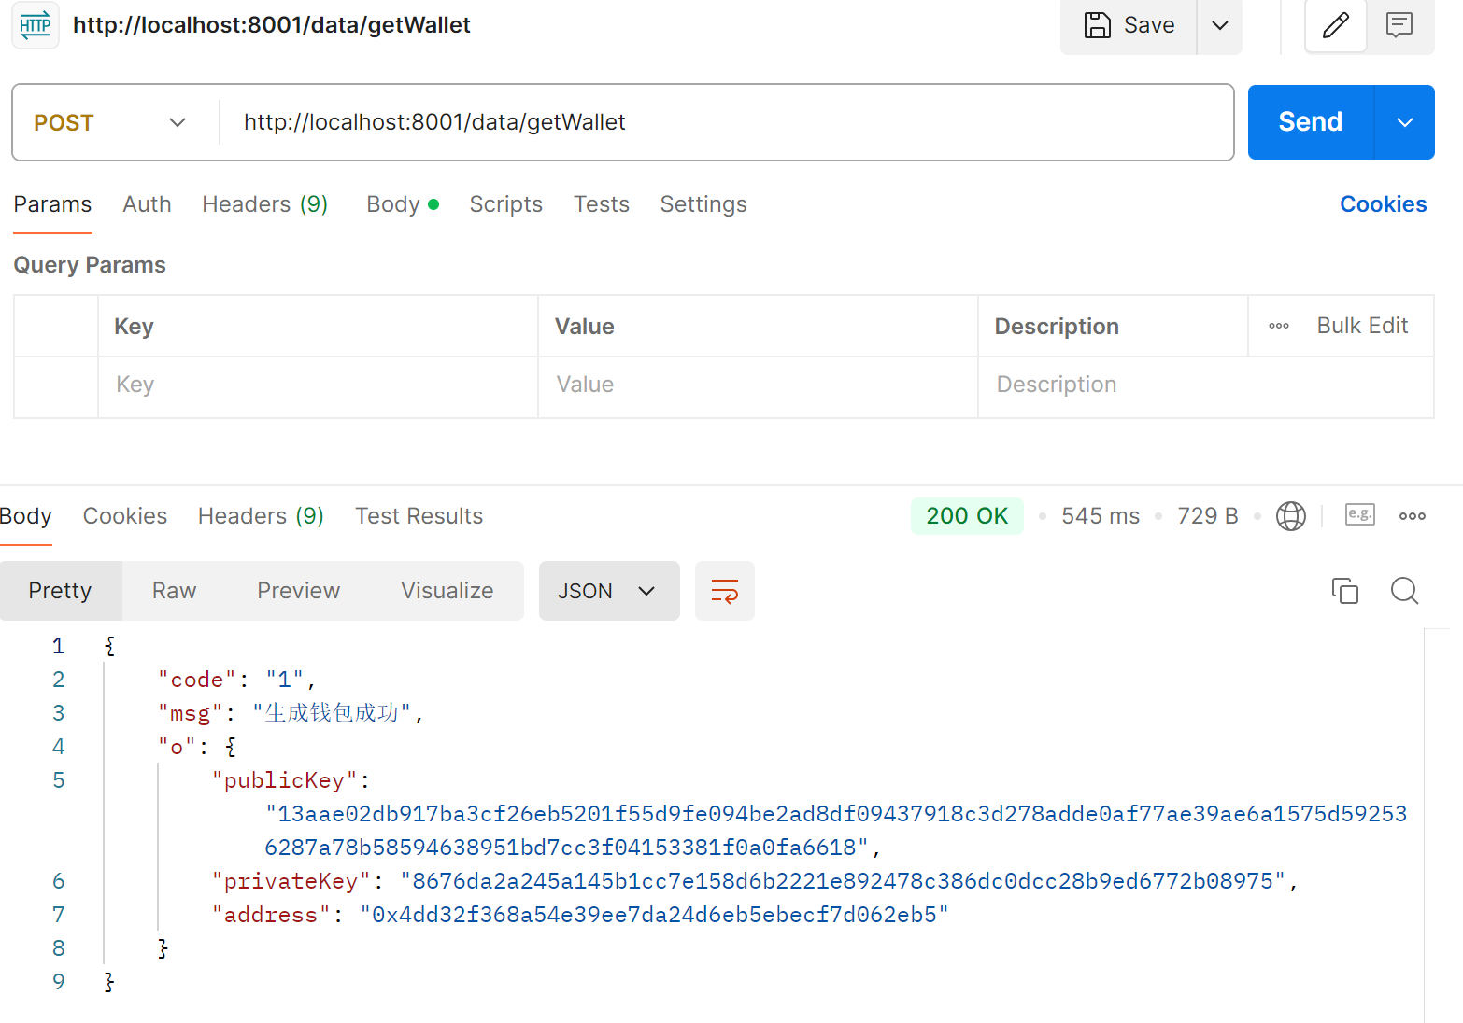The height and width of the screenshot is (1023, 1463).
Task: Open the request Body tab
Action: (403, 204)
